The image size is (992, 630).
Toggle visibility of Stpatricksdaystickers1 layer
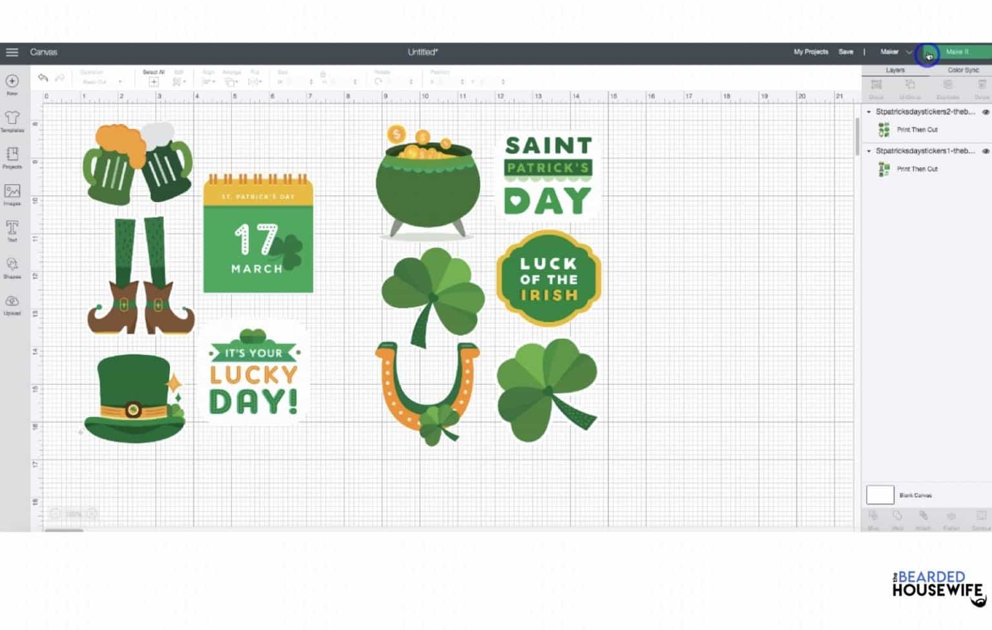point(986,151)
